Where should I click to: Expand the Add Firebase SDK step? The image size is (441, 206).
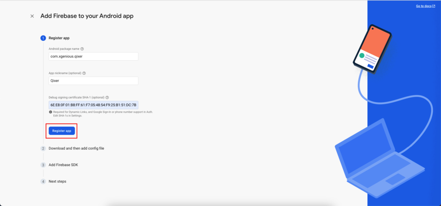[x=63, y=165]
